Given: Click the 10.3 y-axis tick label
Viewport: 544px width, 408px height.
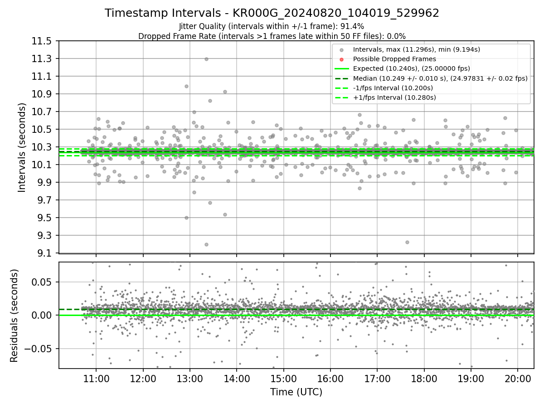Looking at the screenshot, I should 42,147.
